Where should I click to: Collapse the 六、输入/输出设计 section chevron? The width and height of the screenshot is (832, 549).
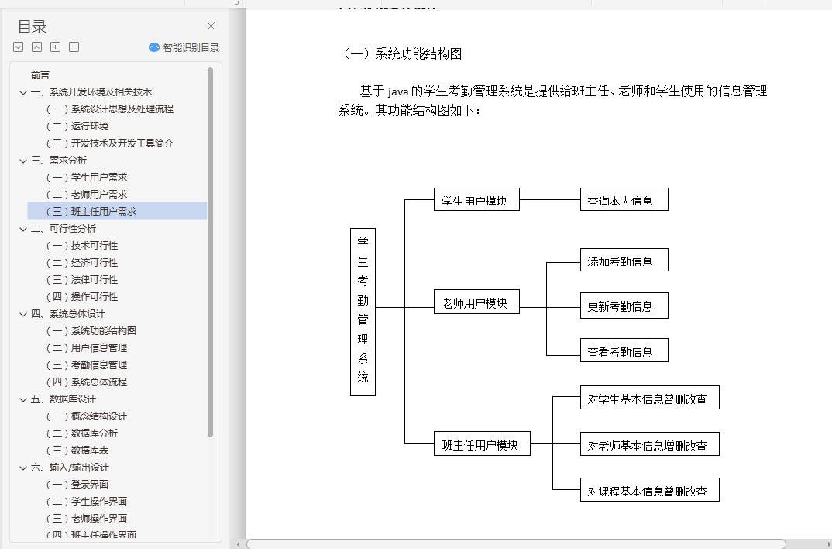point(22,468)
